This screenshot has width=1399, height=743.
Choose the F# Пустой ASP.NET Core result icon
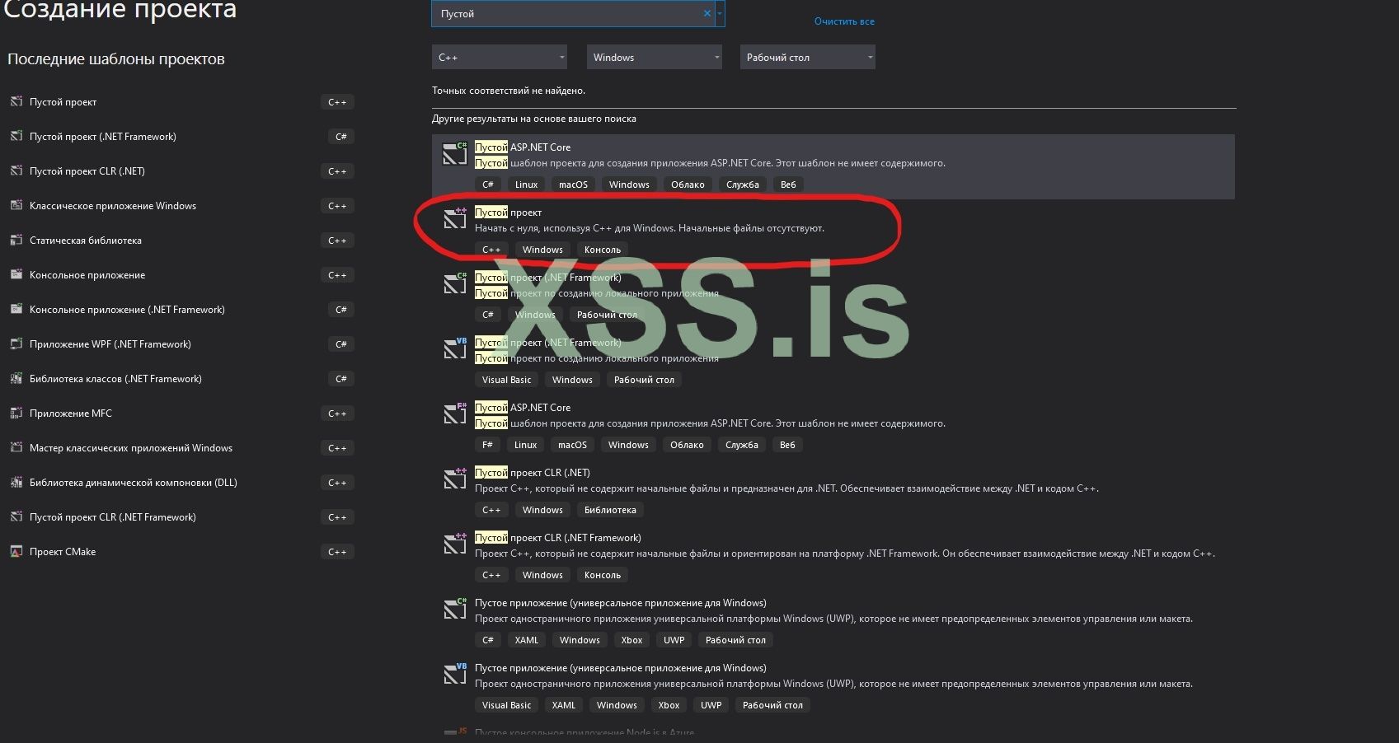pos(455,414)
